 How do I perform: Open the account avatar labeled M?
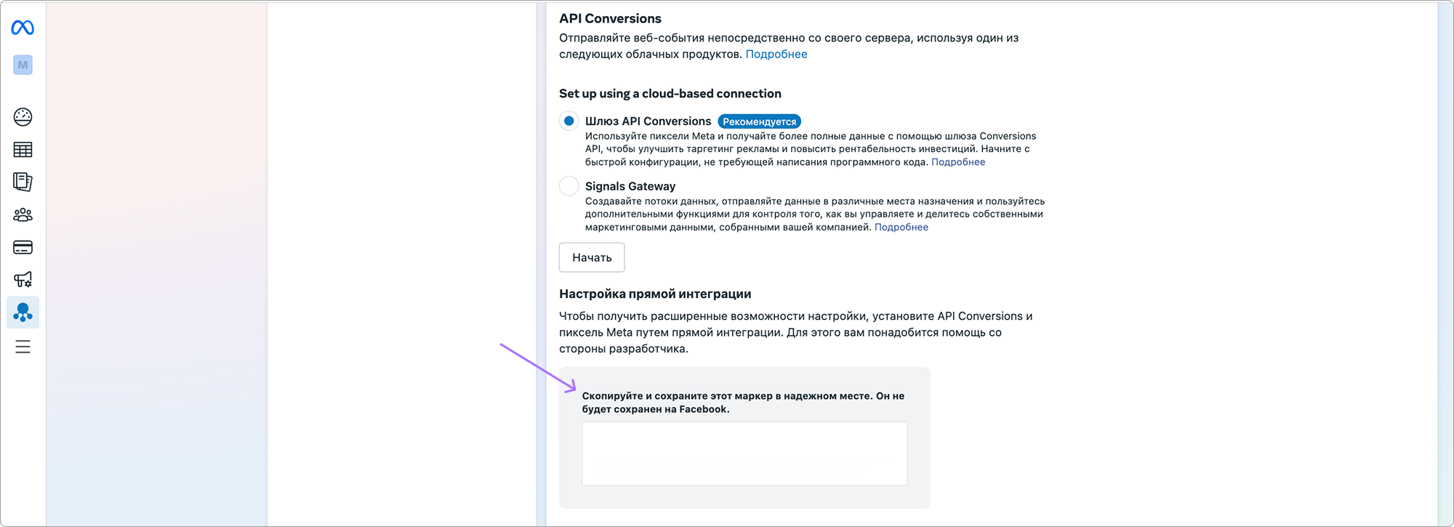23,65
